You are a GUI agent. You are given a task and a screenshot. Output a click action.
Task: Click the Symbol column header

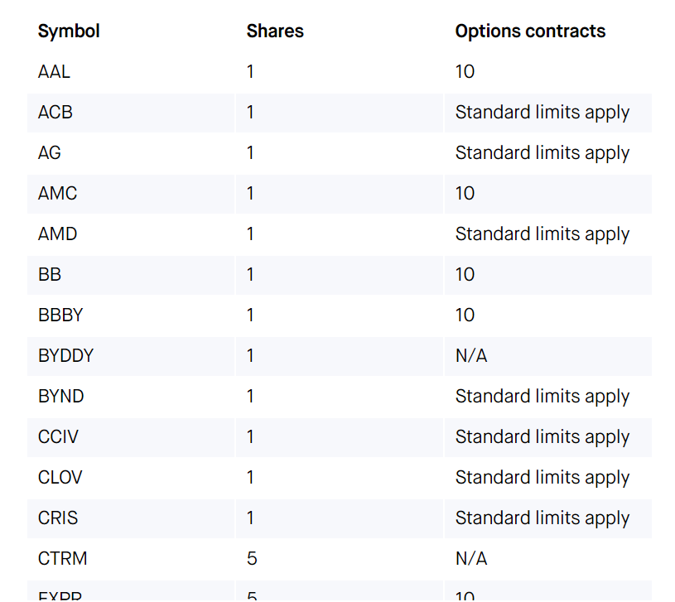click(69, 31)
